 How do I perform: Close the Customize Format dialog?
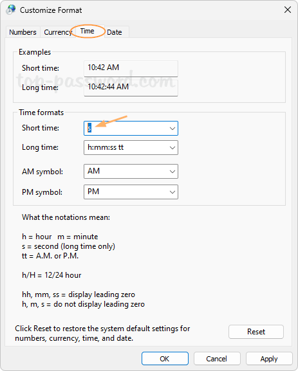pyautogui.click(x=288, y=10)
